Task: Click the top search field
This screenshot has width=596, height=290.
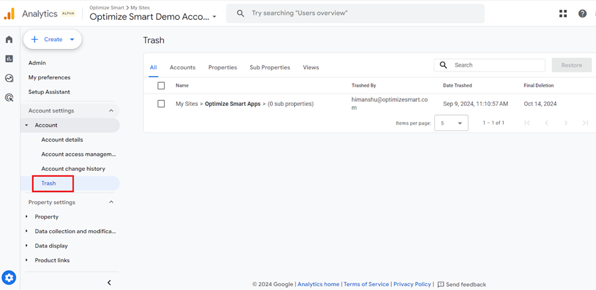Action: [x=356, y=13]
